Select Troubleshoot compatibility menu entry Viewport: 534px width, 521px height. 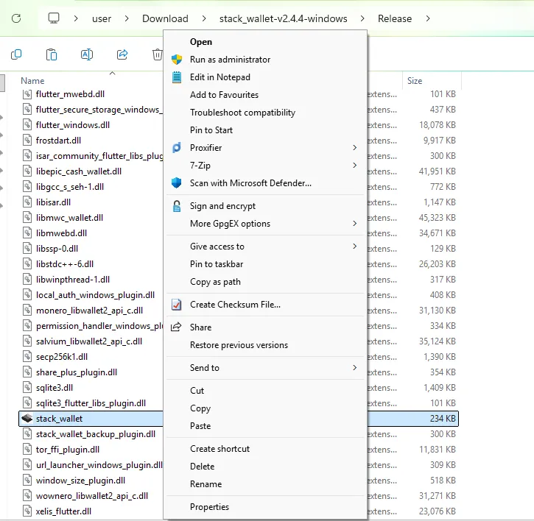point(265,113)
